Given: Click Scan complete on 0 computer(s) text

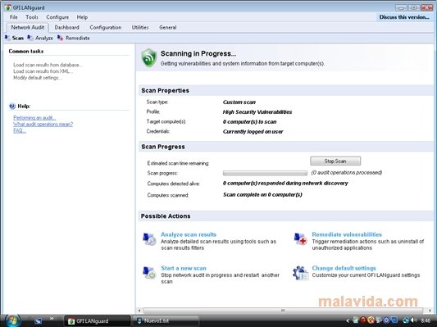Looking at the screenshot, I should click(x=262, y=195).
